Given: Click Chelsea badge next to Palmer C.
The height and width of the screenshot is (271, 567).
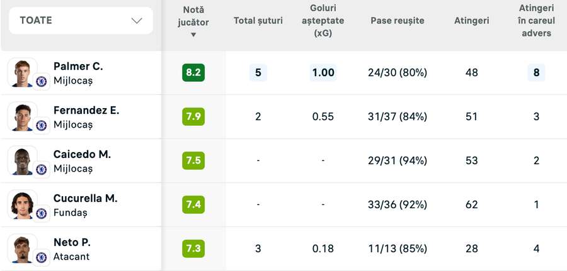Looking at the screenshot, I should point(41,81).
